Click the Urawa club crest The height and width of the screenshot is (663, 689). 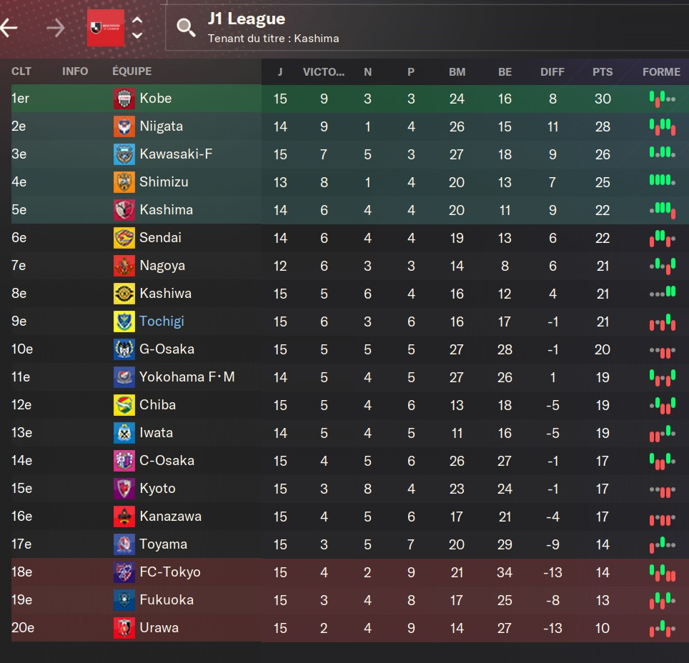tap(124, 628)
